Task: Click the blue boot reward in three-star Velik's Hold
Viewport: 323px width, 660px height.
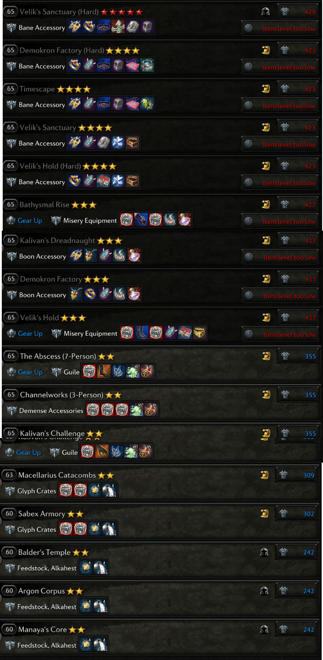Action: click(142, 333)
